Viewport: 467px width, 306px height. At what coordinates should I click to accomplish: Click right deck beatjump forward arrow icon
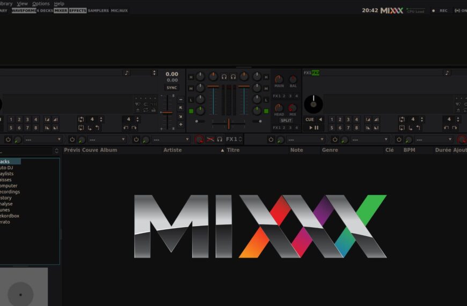coord(455,128)
